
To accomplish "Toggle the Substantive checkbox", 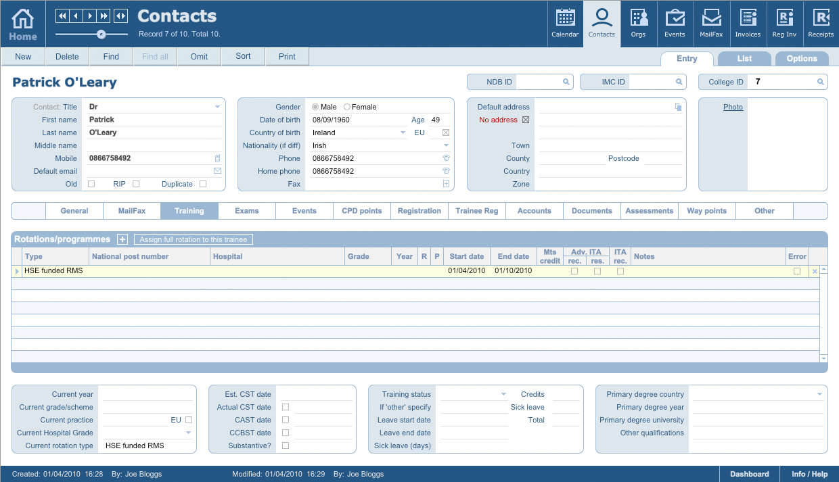I will (x=286, y=445).
